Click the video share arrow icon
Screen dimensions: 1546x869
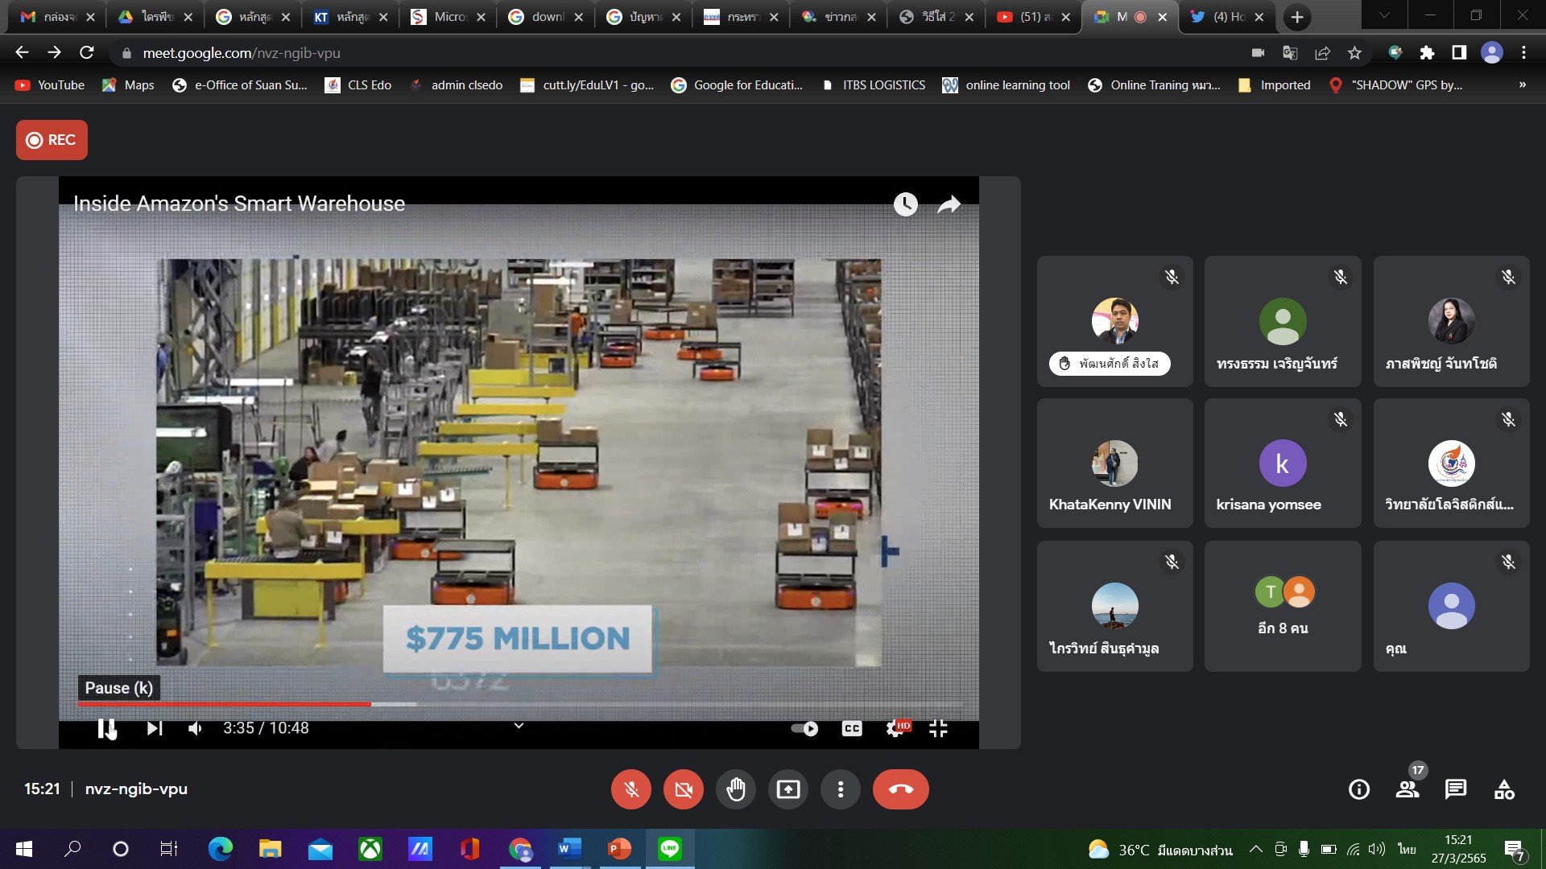point(949,204)
